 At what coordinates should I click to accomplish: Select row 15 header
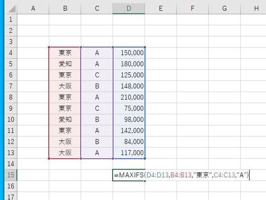[11, 175]
